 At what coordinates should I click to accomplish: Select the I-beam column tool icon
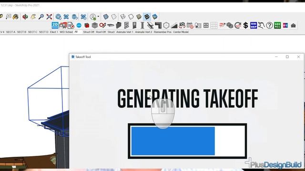tap(142, 25)
